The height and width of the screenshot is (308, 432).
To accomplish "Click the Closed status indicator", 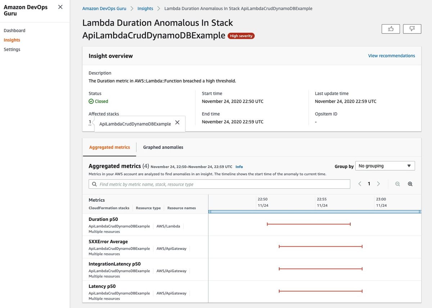I will 98,101.
